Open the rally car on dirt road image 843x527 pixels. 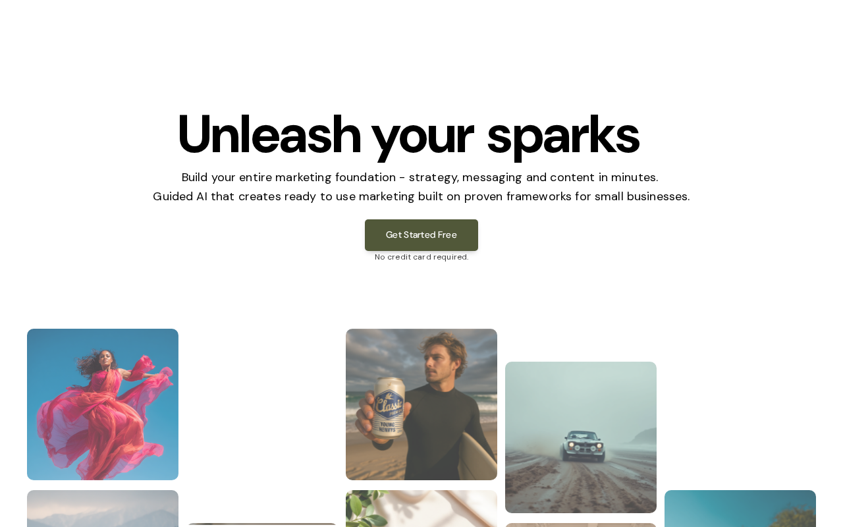pyautogui.click(x=581, y=437)
